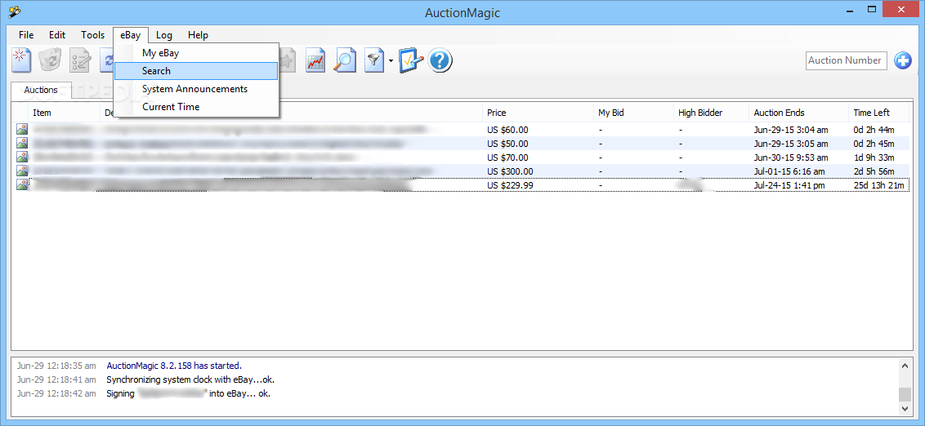Sort by the High Bidder column header
925x426 pixels.
[x=712, y=113]
